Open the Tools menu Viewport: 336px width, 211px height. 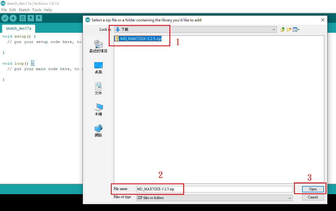(x=37, y=10)
